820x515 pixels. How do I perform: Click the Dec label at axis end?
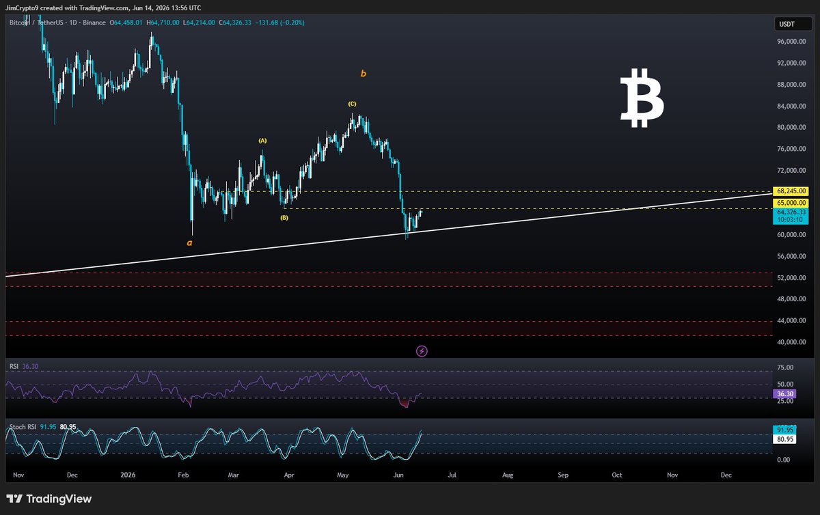coord(726,474)
